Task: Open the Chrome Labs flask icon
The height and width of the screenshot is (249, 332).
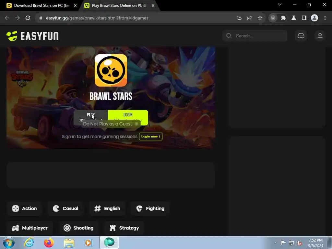Action: (294, 18)
